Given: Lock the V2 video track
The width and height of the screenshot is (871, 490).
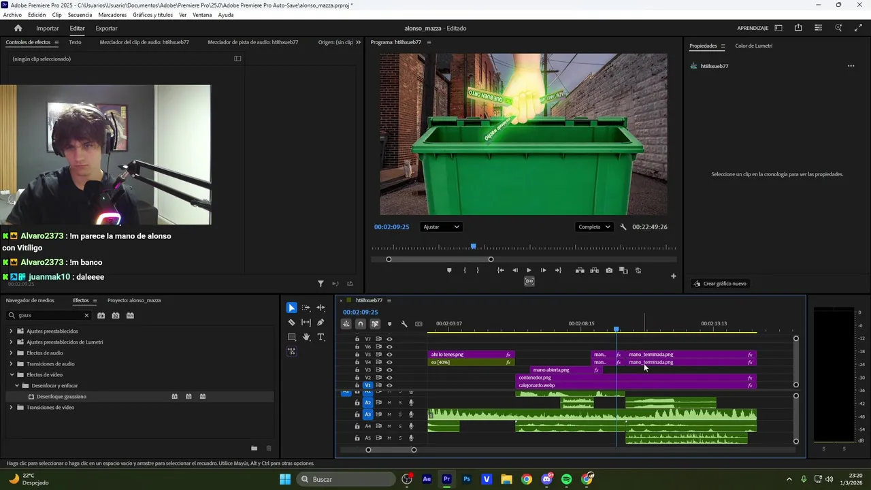Looking at the screenshot, I should (x=357, y=378).
